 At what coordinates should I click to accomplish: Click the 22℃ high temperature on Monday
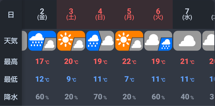[x=129, y=62]
